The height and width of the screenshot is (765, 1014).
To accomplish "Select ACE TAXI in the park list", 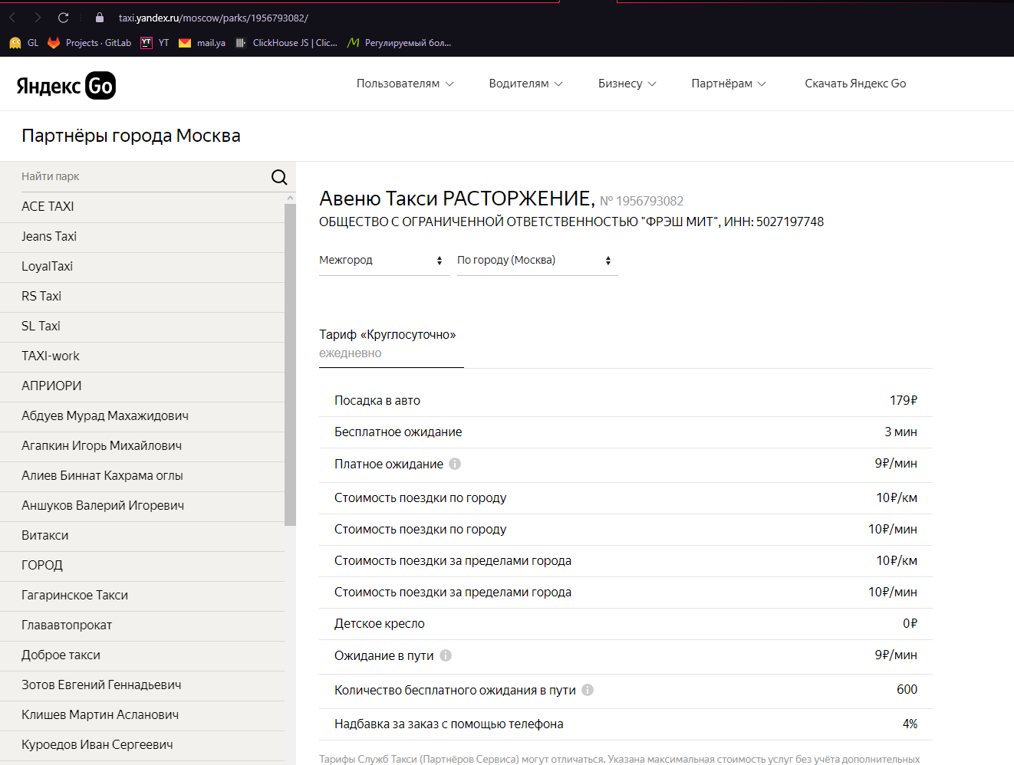I will point(48,207).
